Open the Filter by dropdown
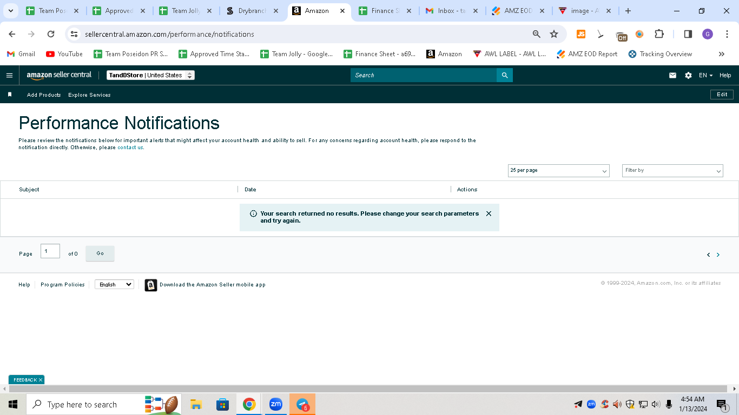The width and height of the screenshot is (739, 415). (x=672, y=171)
